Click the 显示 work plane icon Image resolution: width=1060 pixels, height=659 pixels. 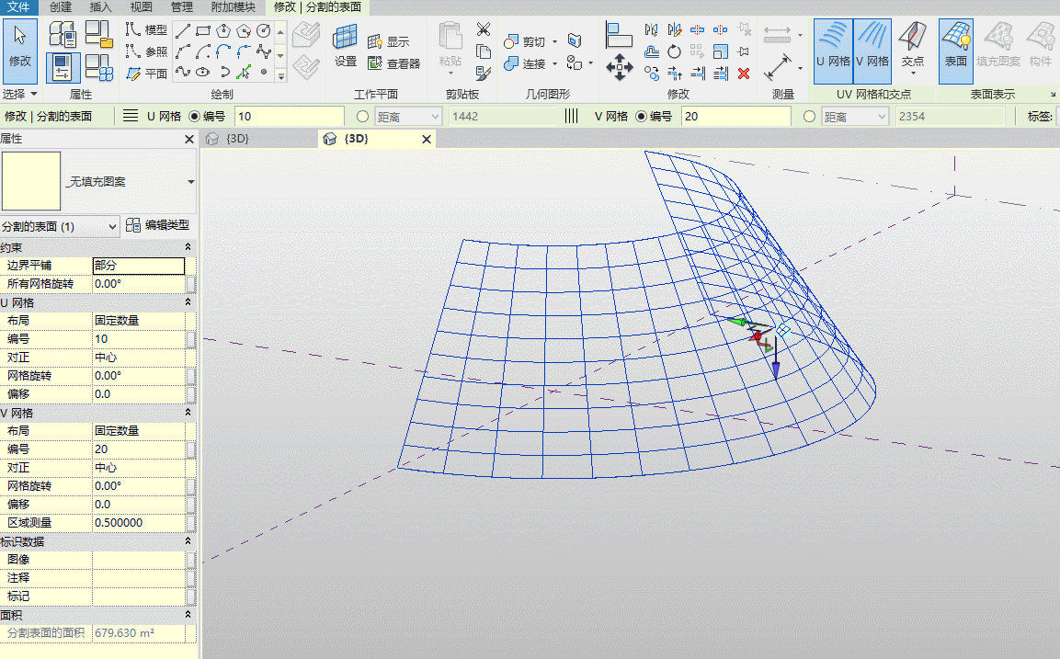pyautogui.click(x=389, y=41)
